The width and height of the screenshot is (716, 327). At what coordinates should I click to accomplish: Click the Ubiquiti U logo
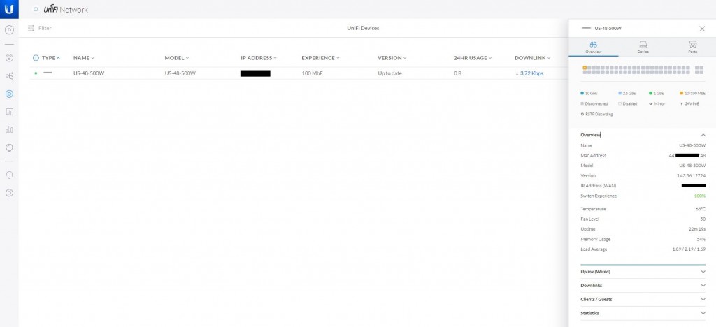[x=9, y=9]
